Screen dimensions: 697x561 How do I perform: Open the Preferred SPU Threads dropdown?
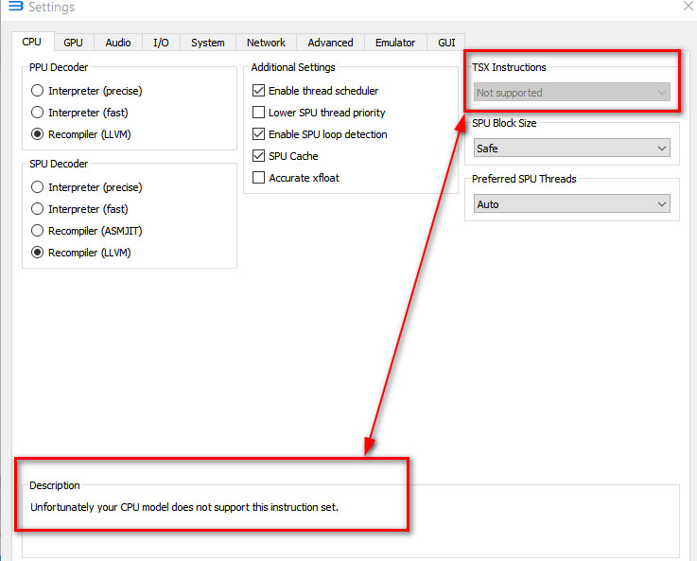(571, 204)
